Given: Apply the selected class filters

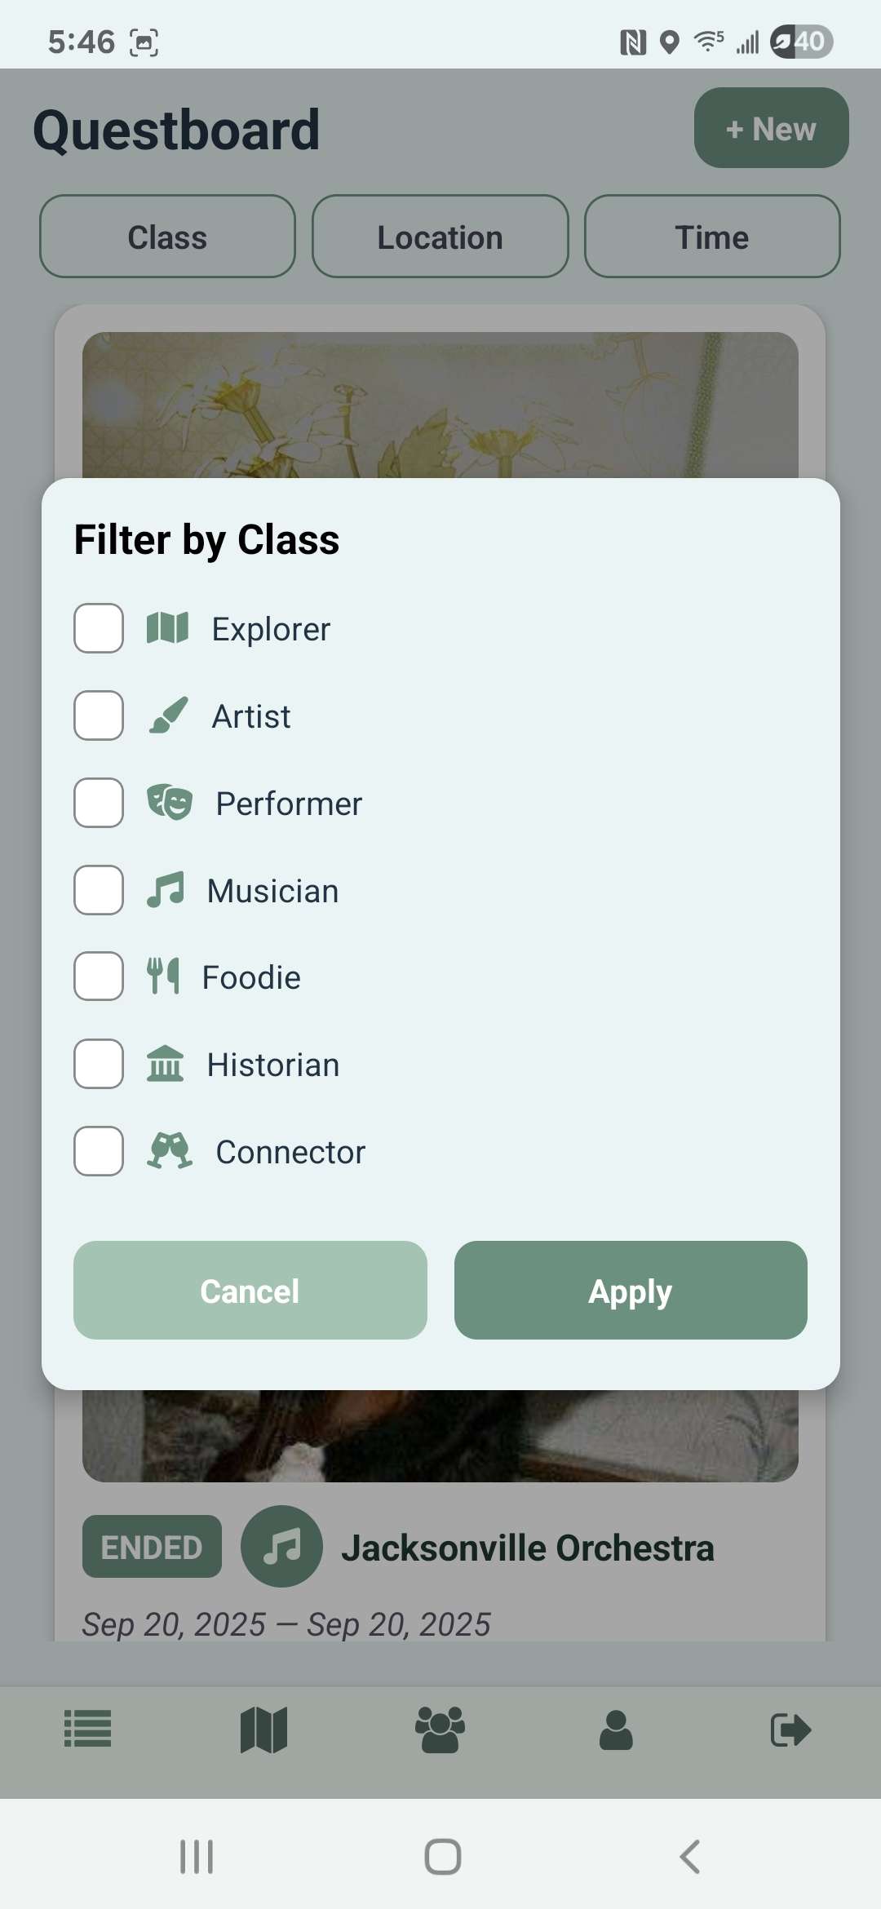Looking at the screenshot, I should (x=631, y=1291).
